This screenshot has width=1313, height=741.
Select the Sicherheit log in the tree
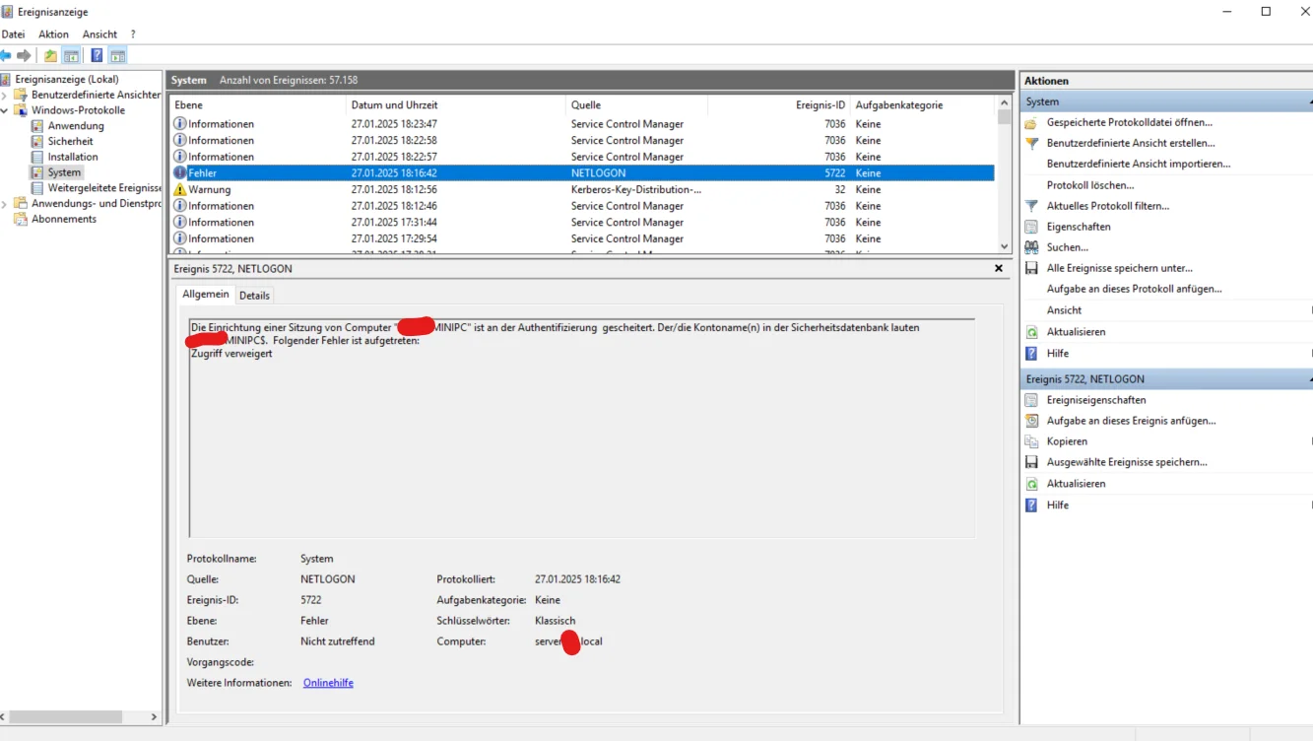[x=70, y=141]
